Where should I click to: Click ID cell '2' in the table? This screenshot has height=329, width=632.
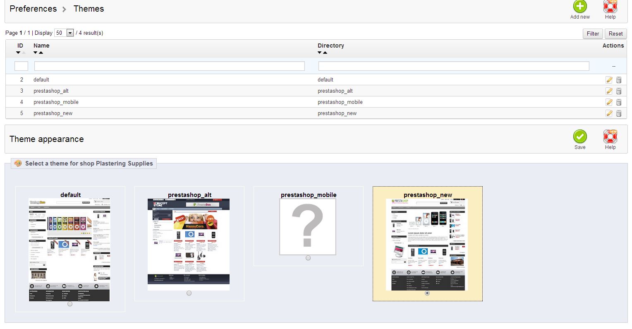pos(22,80)
